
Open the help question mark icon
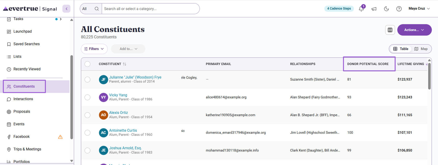pyautogui.click(x=399, y=9)
